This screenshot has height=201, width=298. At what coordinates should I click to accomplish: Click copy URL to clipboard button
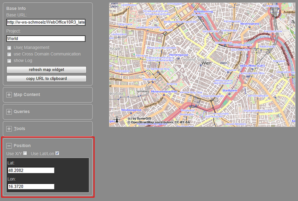[46, 79]
